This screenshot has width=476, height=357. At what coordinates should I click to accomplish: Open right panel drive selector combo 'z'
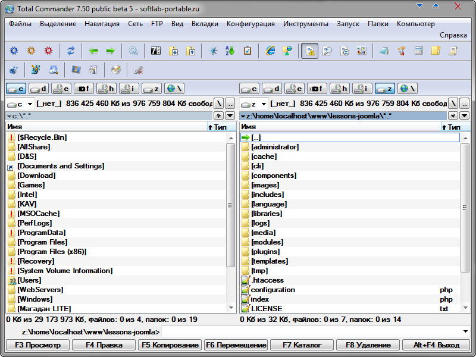[254, 104]
